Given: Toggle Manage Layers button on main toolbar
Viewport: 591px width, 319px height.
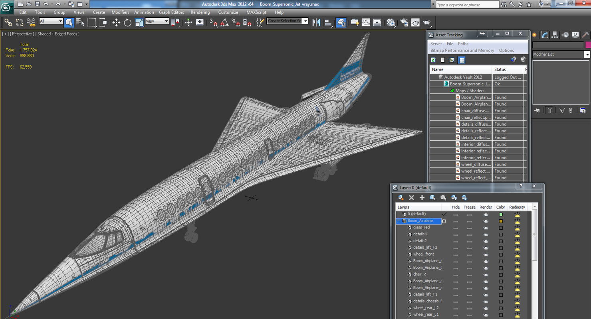Looking at the screenshot, I should coord(341,22).
